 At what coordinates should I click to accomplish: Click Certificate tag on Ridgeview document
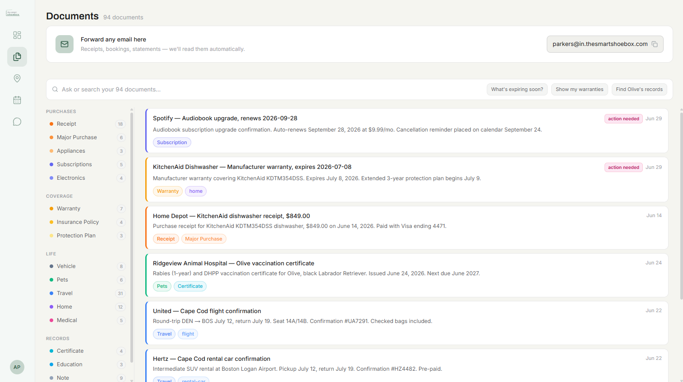[190, 286]
